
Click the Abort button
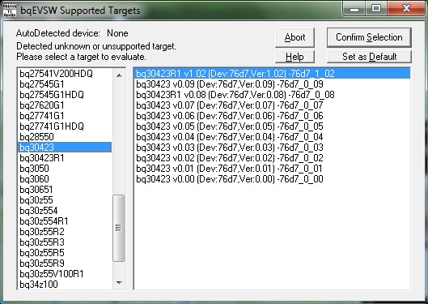295,37
